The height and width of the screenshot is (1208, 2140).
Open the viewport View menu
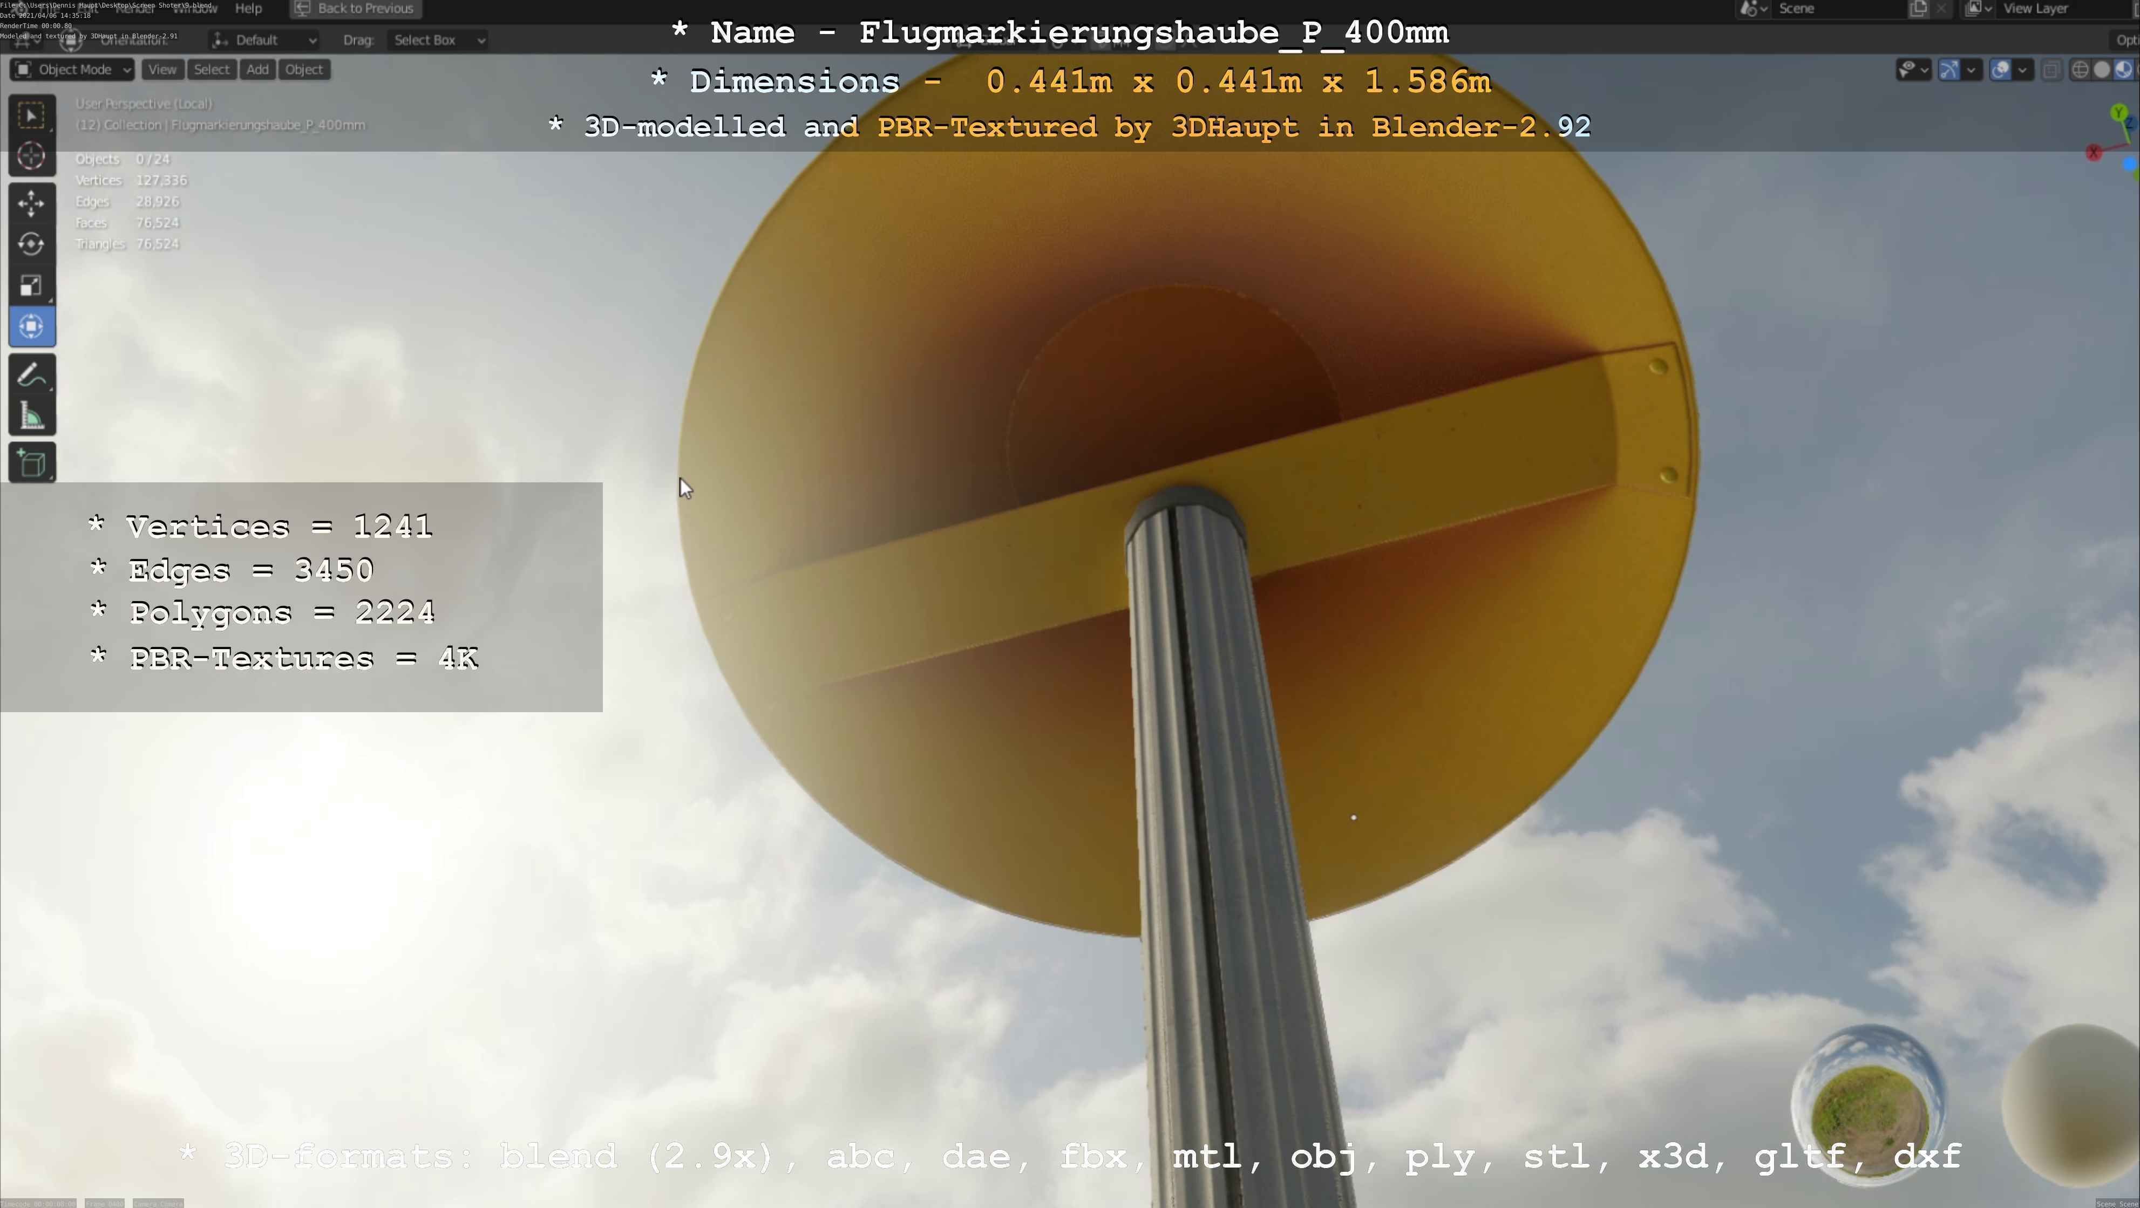[162, 70]
